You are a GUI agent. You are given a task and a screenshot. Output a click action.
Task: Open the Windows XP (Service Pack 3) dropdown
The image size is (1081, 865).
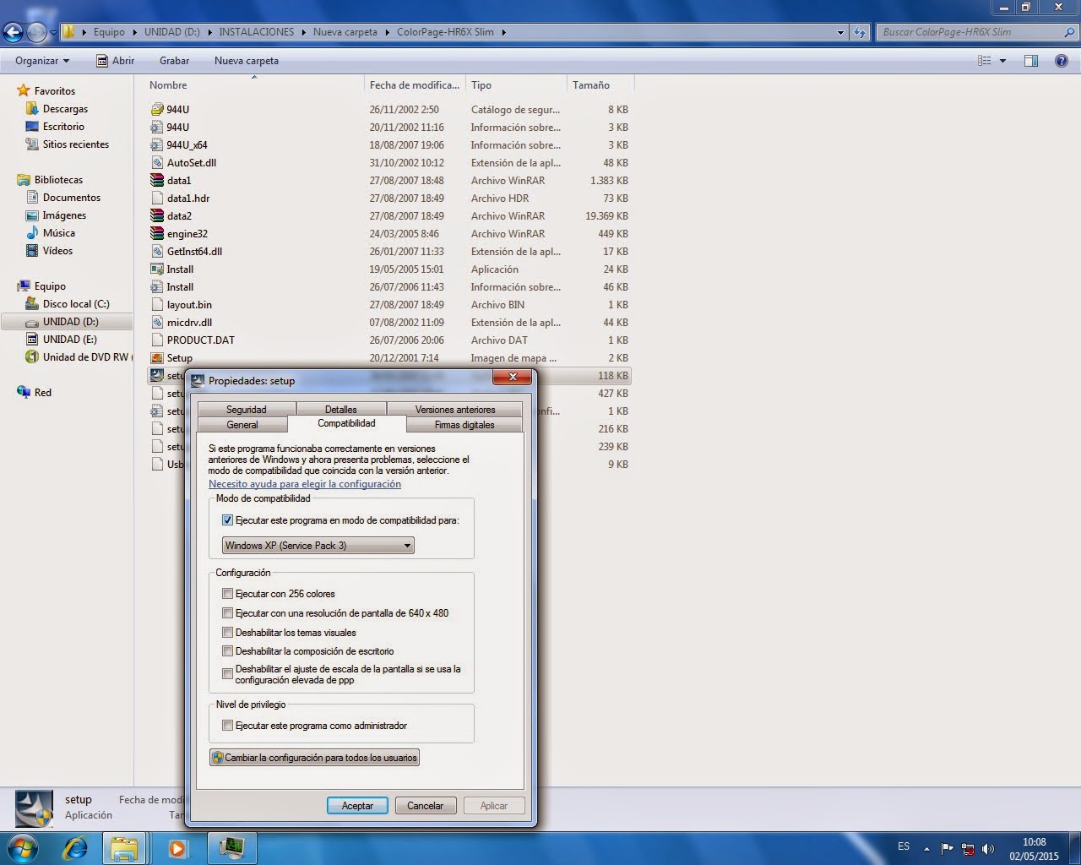[318, 546]
